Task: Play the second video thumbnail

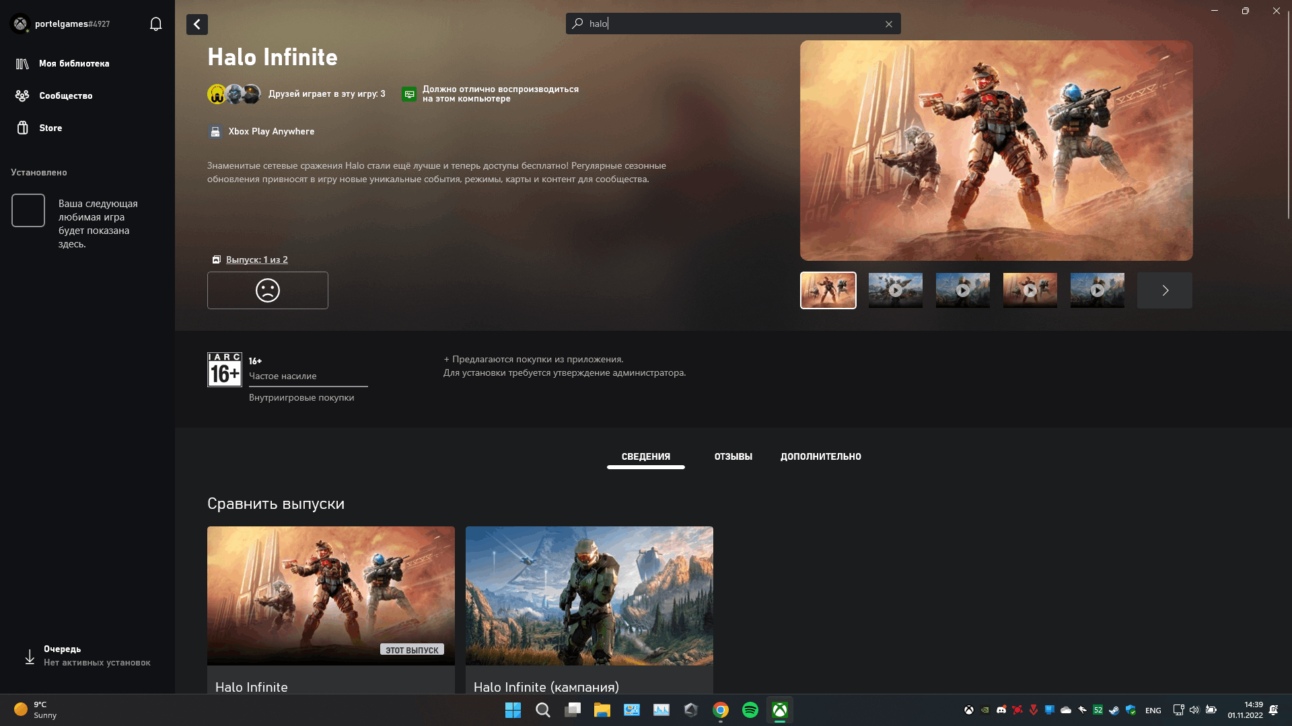Action: [x=895, y=290]
